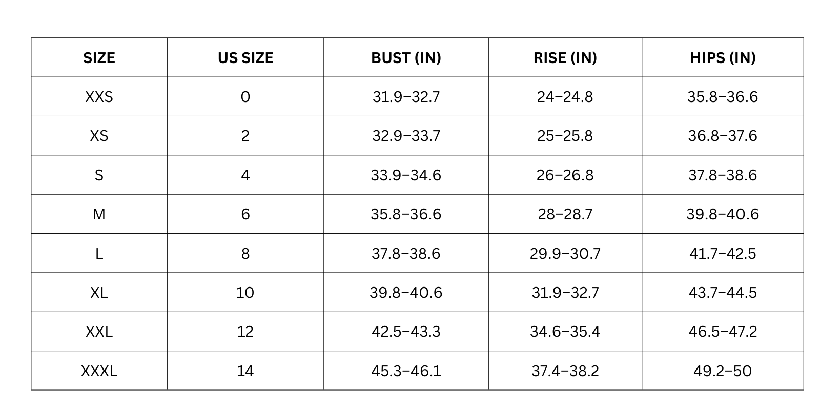
Task: Select the RISE (IN) header cell
Action: coord(565,57)
